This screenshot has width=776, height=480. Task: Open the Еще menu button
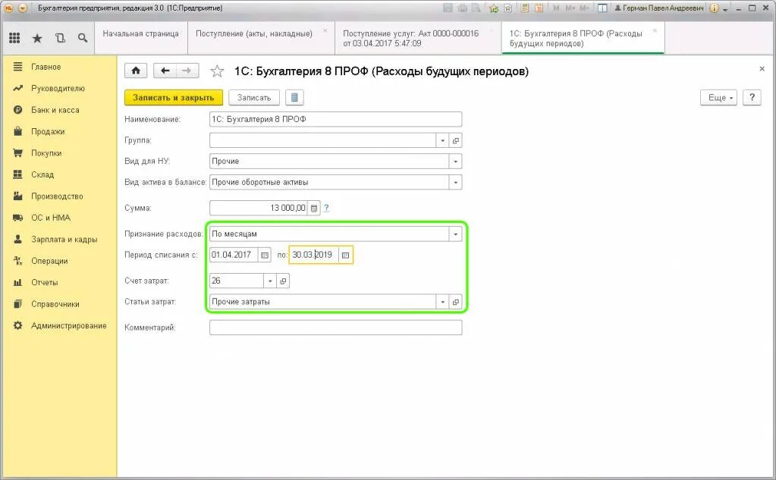pos(718,98)
